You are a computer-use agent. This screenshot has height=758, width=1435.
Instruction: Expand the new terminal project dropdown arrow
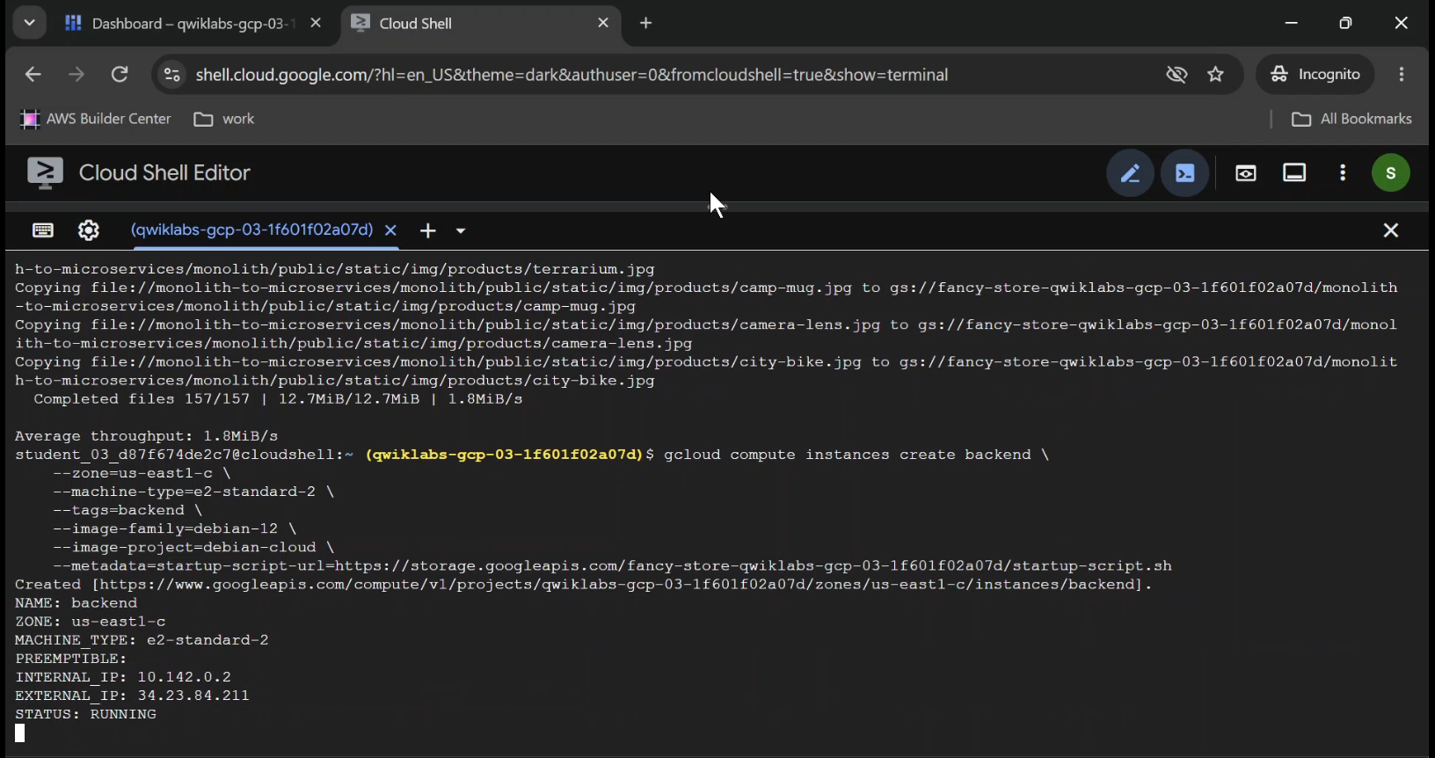[x=461, y=231]
